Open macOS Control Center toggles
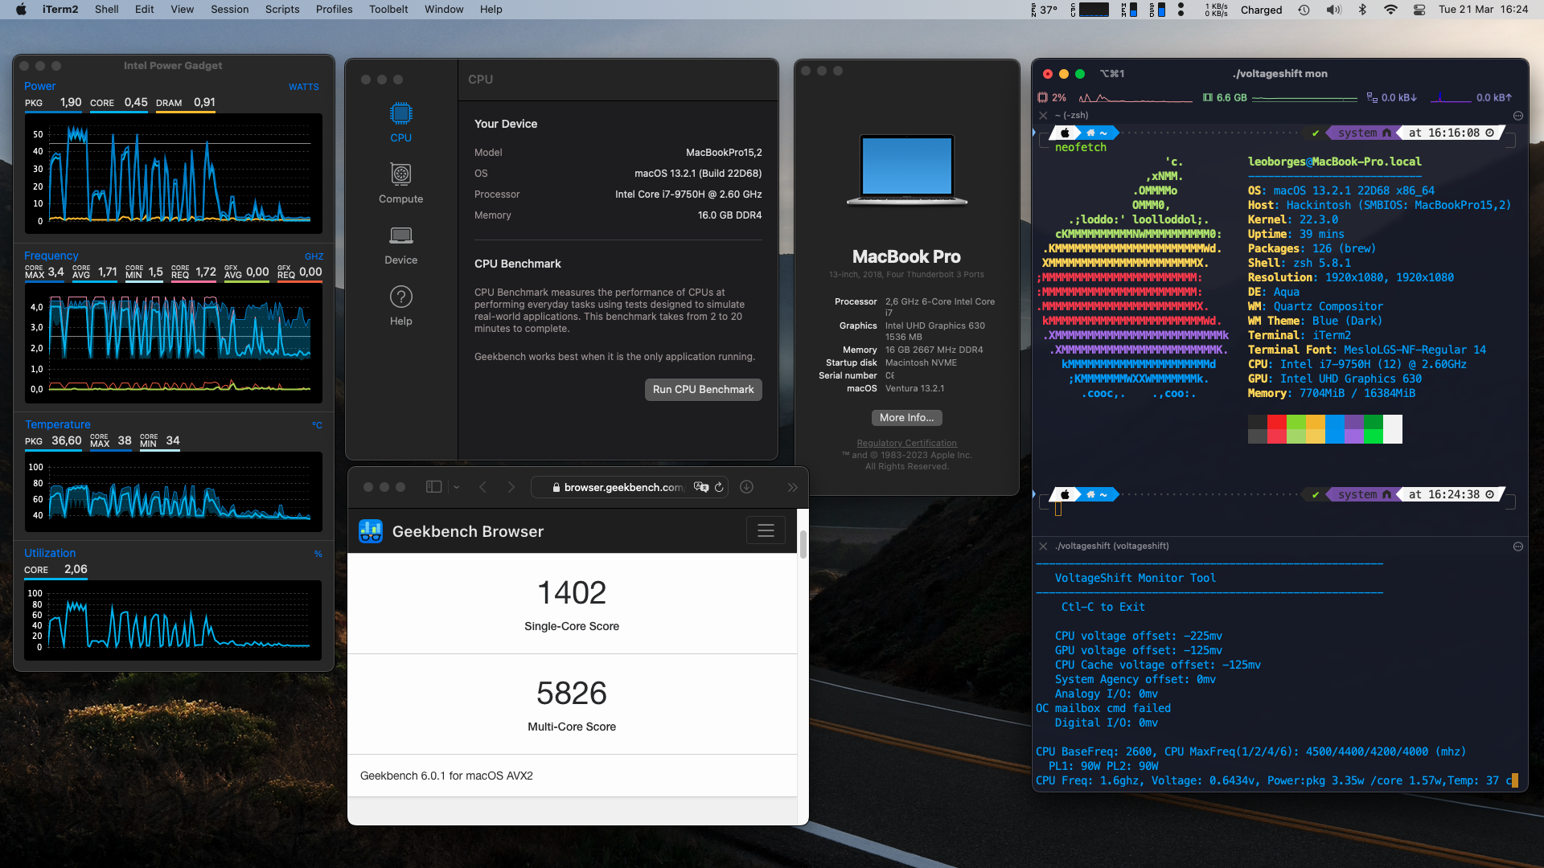The image size is (1544, 868). 1419,10
